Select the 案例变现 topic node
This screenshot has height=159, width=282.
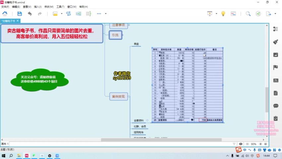pos(118,97)
